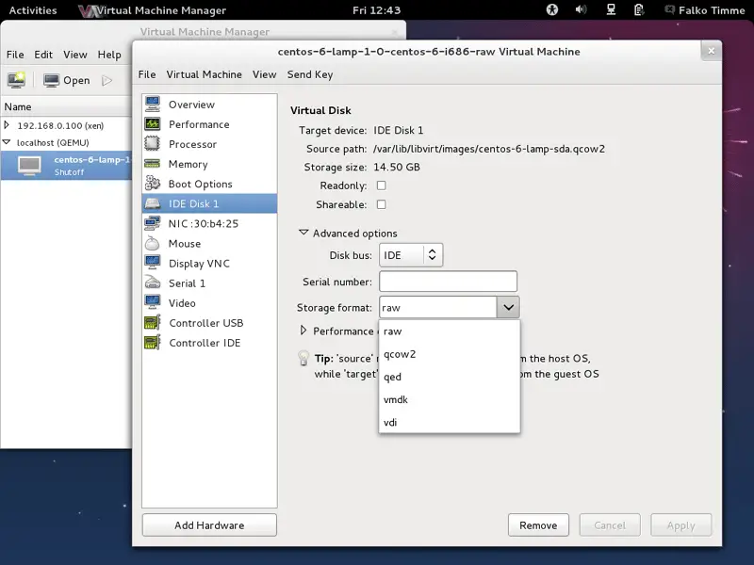754x565 pixels.
Task: Click the Mouse device icon
Action: coord(153,243)
